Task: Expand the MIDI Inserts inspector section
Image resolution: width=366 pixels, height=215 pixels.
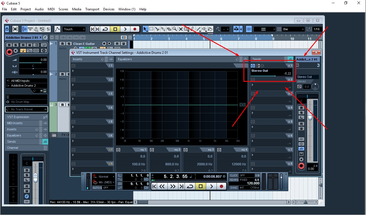Action: point(26,123)
